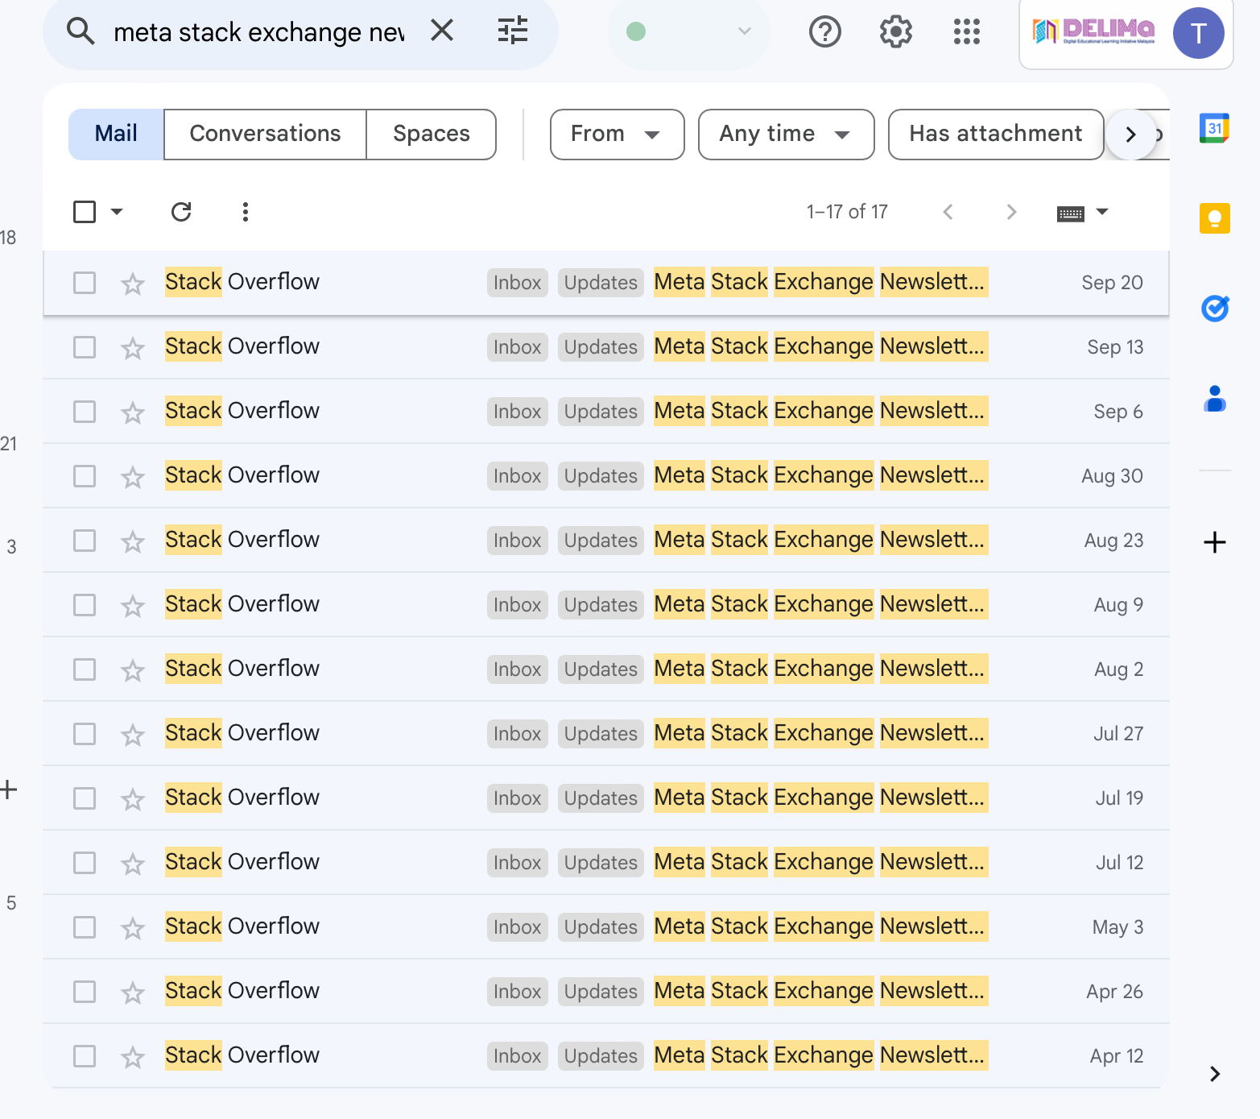Screen dimensions: 1260x1119
Task: Open the Aug 23 Meta Stack Exchange Newsletter
Action: pos(820,540)
